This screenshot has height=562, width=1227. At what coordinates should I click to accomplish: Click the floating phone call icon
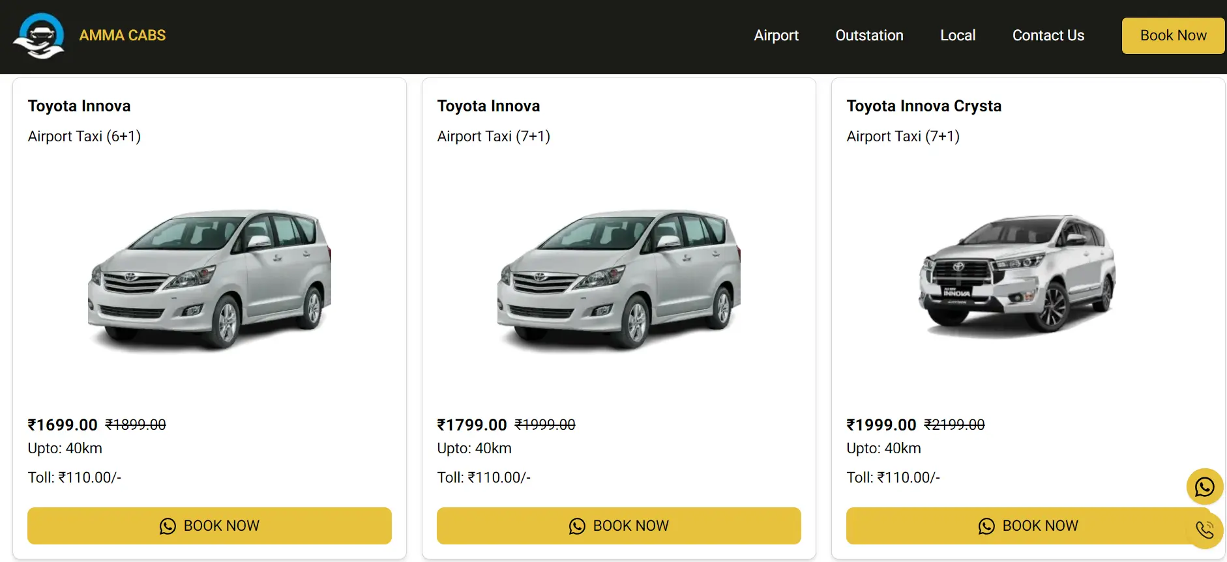[x=1204, y=529]
